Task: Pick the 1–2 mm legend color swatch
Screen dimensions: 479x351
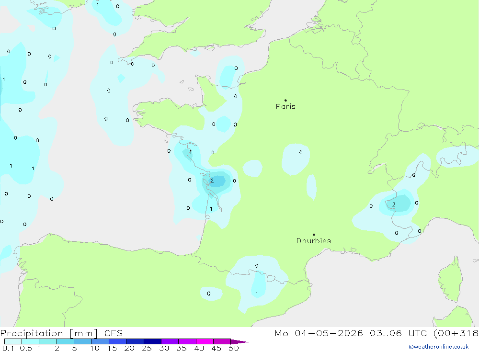Action: (x=48, y=341)
